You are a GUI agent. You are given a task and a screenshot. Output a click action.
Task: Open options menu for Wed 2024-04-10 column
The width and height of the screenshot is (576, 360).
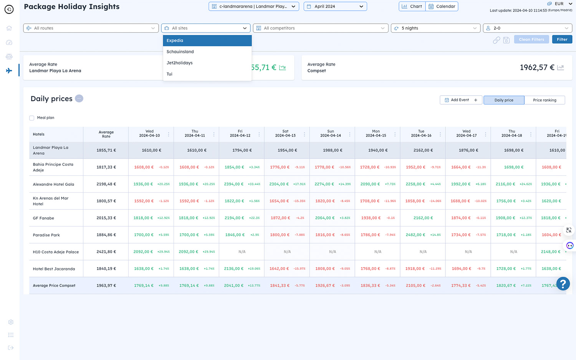(169, 134)
